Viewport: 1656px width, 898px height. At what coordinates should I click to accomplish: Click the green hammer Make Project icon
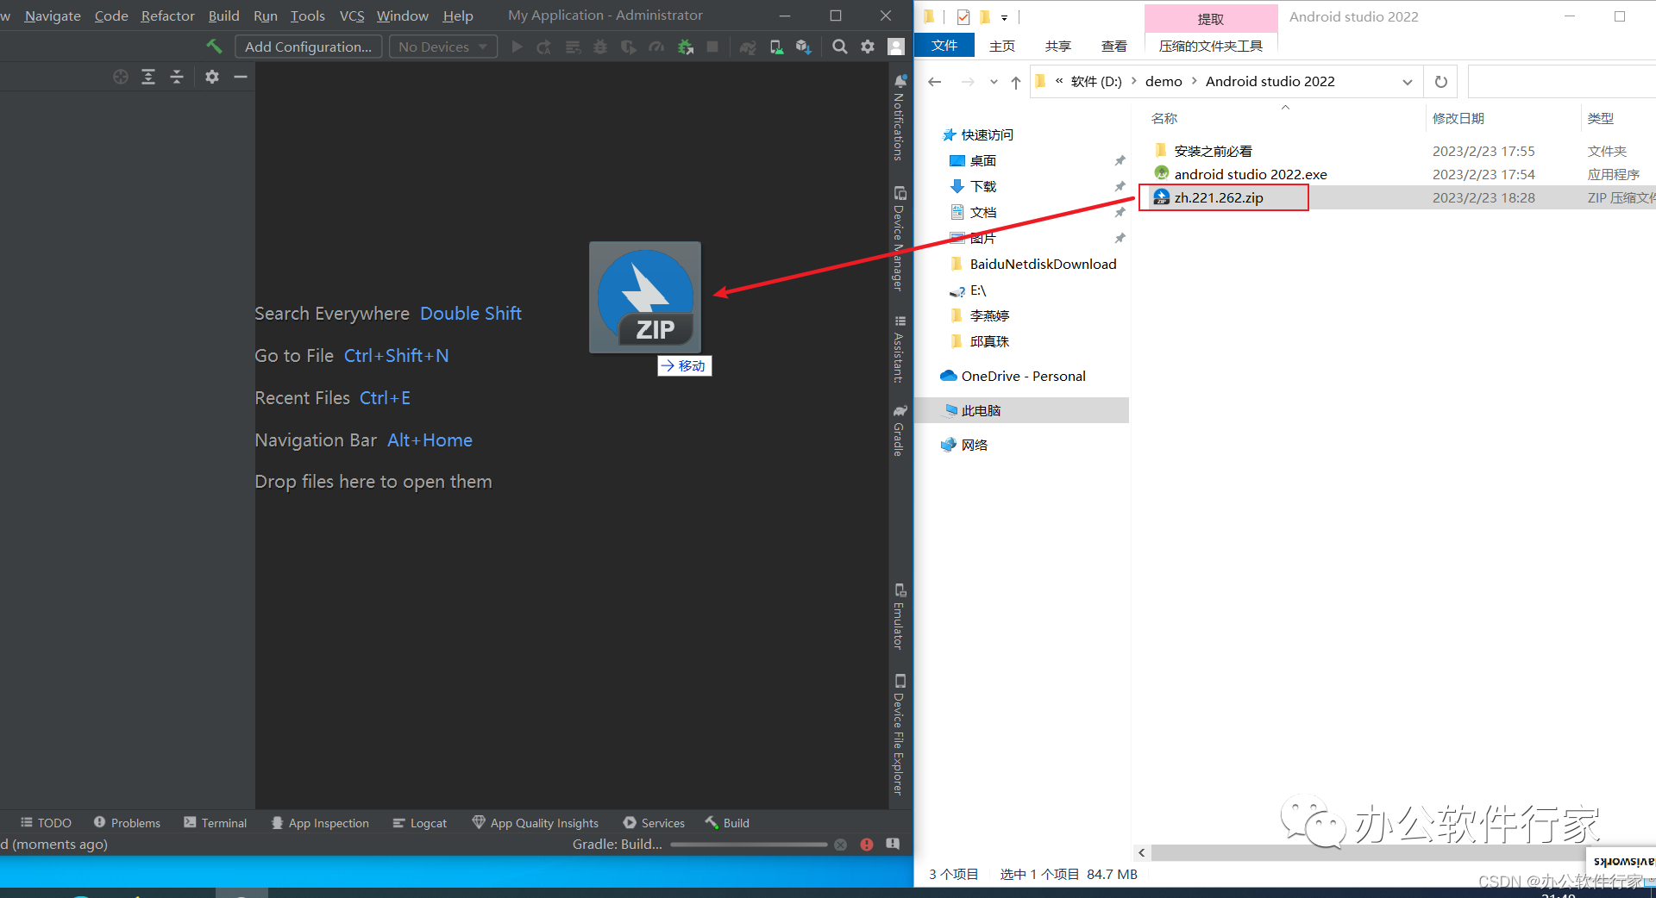click(x=214, y=47)
